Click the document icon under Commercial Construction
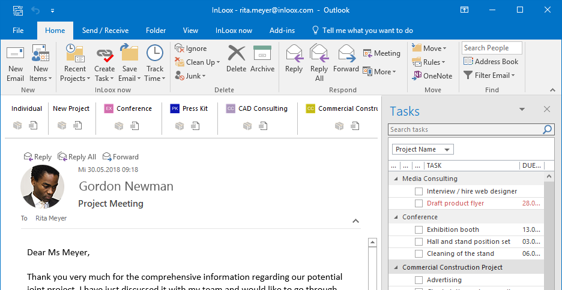The height and width of the screenshot is (290, 562). click(x=355, y=126)
